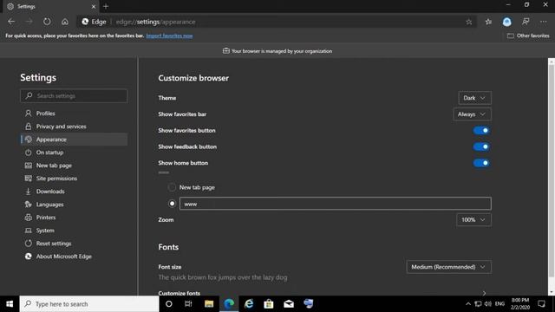Open the clock showing 8:00 PM
The height and width of the screenshot is (312, 555).
520,304
